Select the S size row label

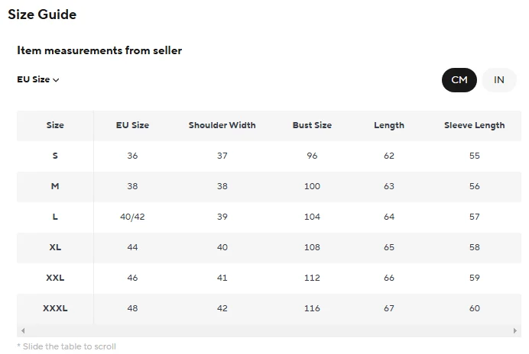click(55, 156)
